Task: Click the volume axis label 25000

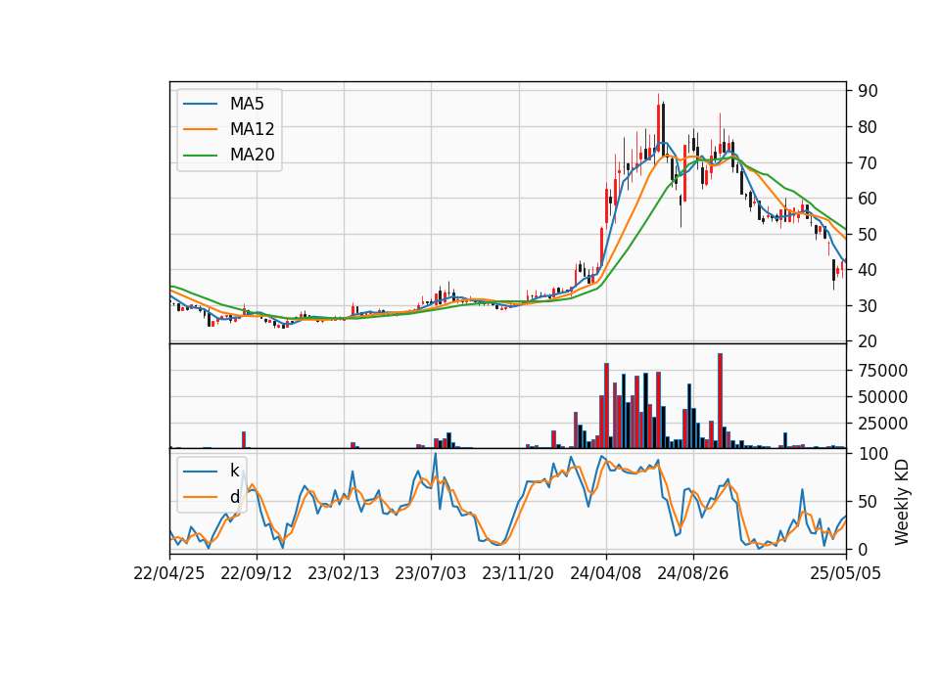Action: (882, 424)
